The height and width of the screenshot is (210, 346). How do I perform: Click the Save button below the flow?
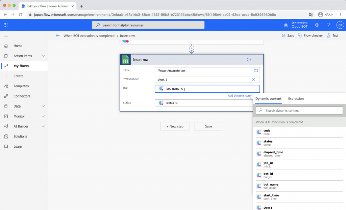[208, 126]
